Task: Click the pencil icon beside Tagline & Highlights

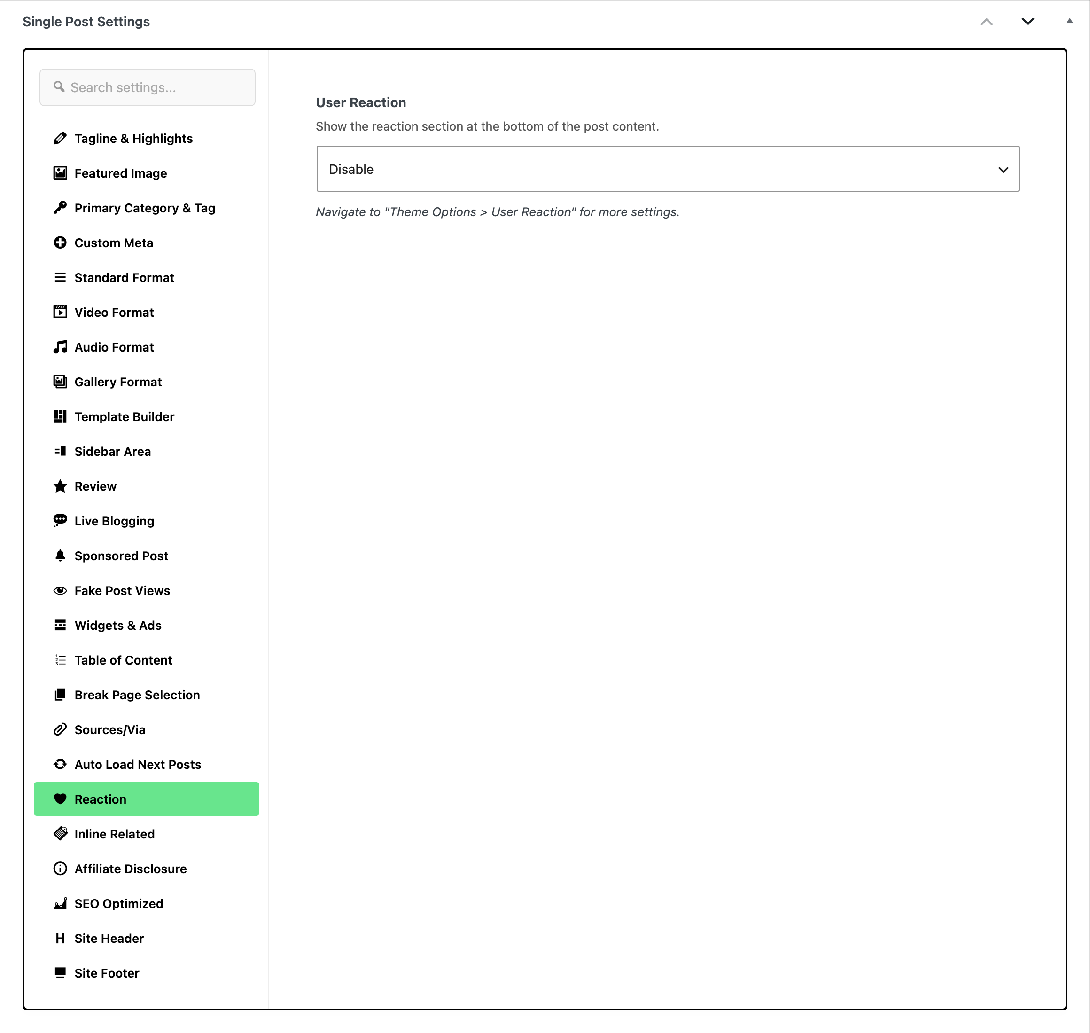Action: coord(60,138)
